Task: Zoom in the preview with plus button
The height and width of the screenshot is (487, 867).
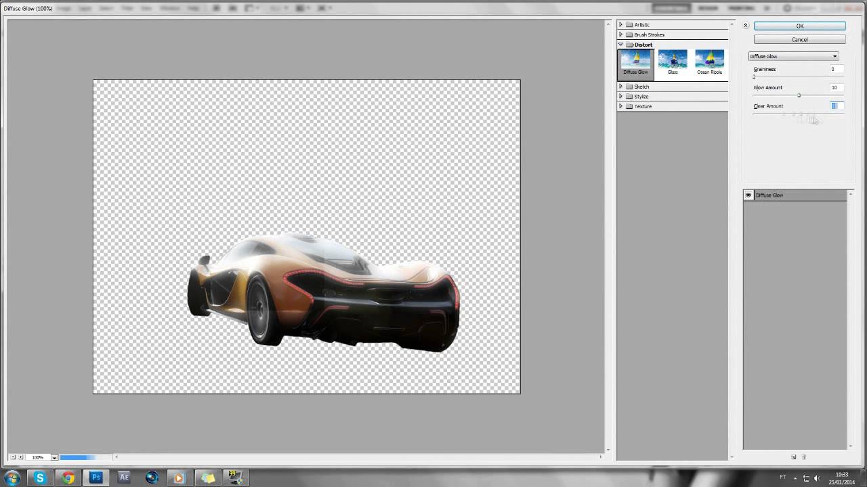Action: coord(20,457)
